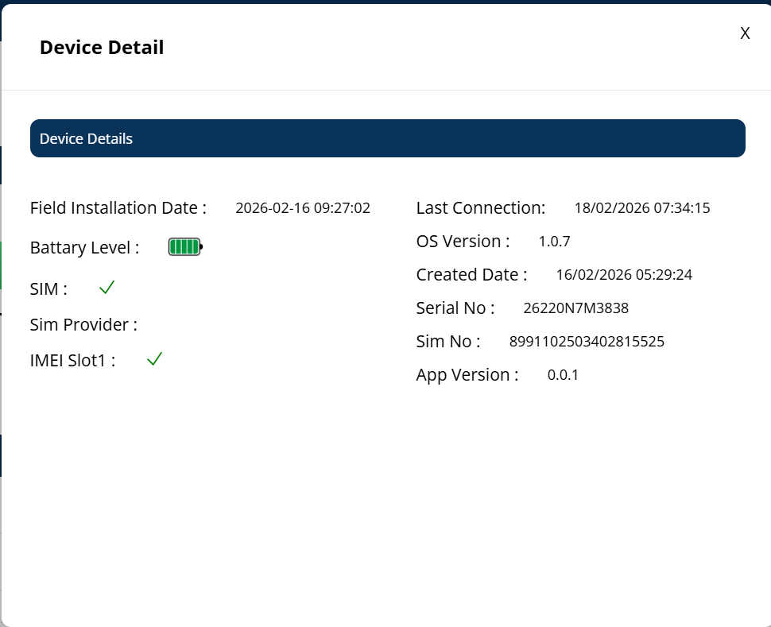
Task: Click the Last Connection label
Action: (x=480, y=208)
